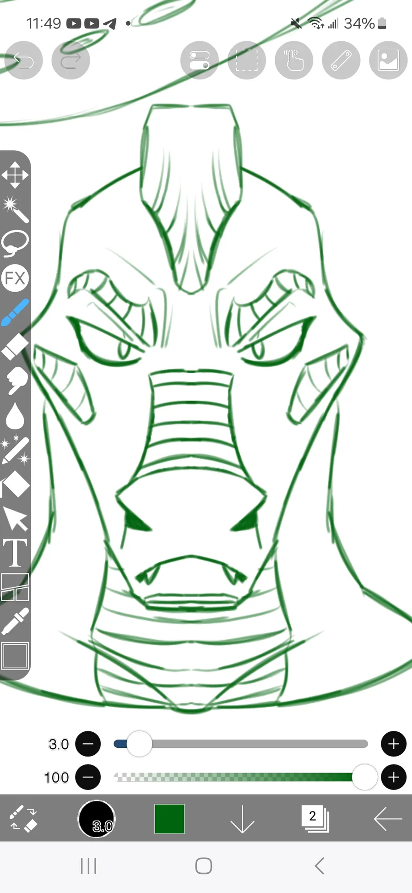Click the 3.0 thickness value label
Viewport: 412px width, 893px height.
click(59, 744)
